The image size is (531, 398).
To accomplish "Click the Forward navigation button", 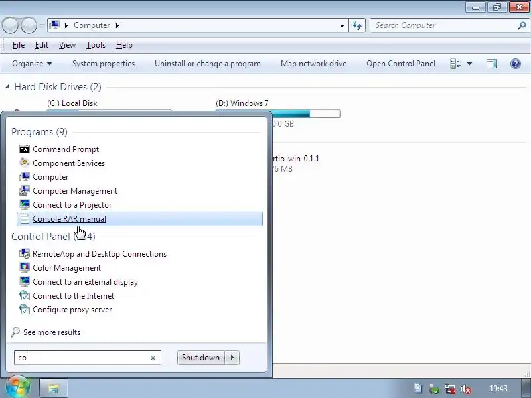I will [29, 25].
